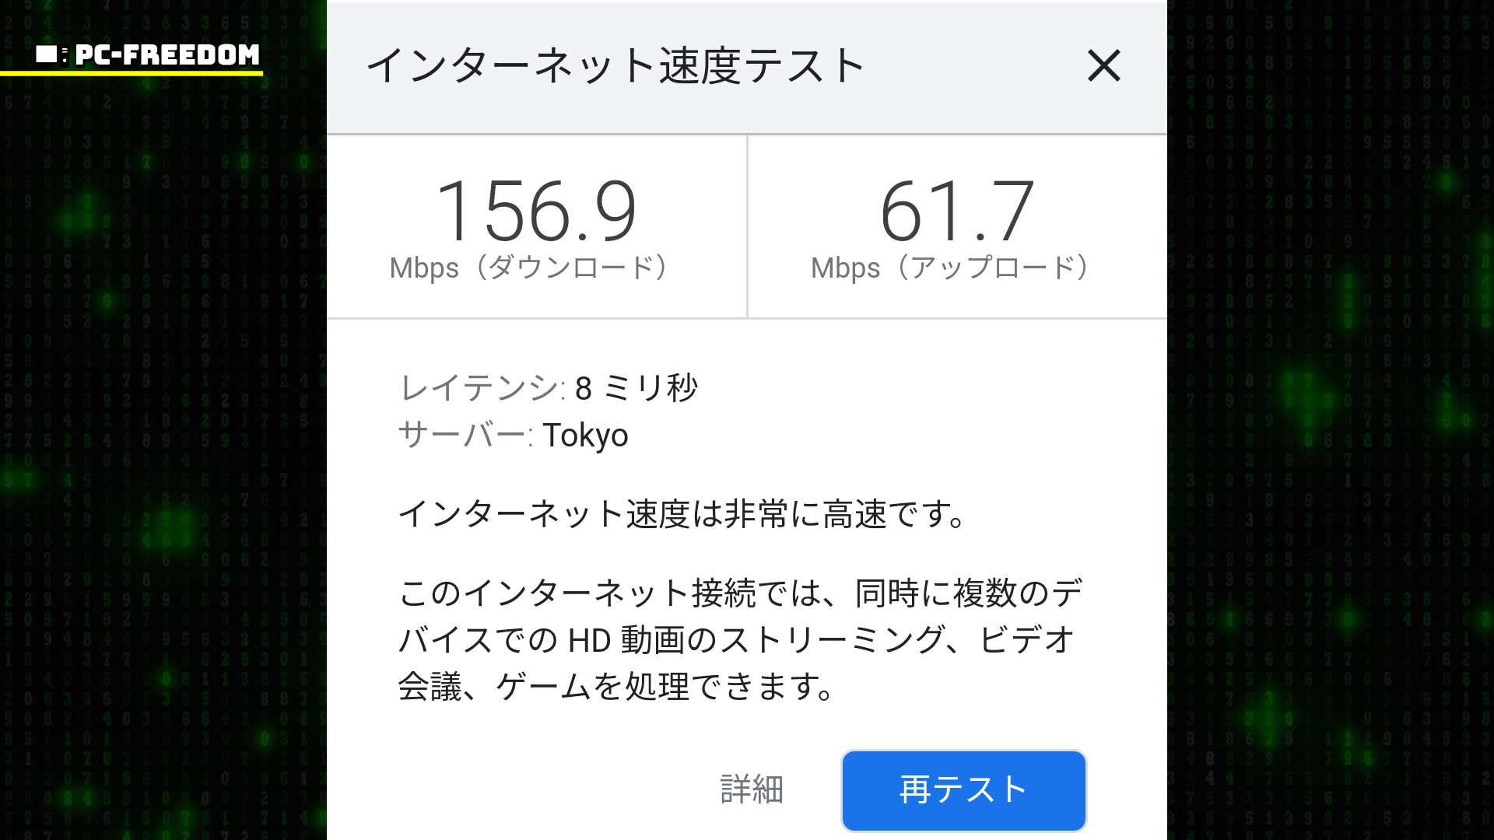Viewport: 1494px width, 840px height.
Task: Close the インターネット速度テスト dialog
Action: pyautogui.click(x=1103, y=65)
